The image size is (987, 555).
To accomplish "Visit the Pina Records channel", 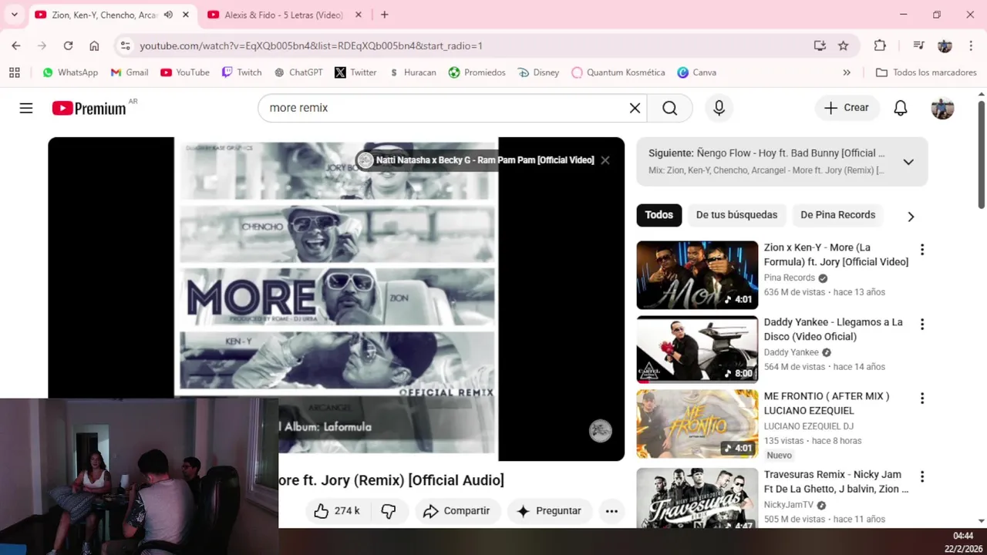I will pyautogui.click(x=790, y=277).
